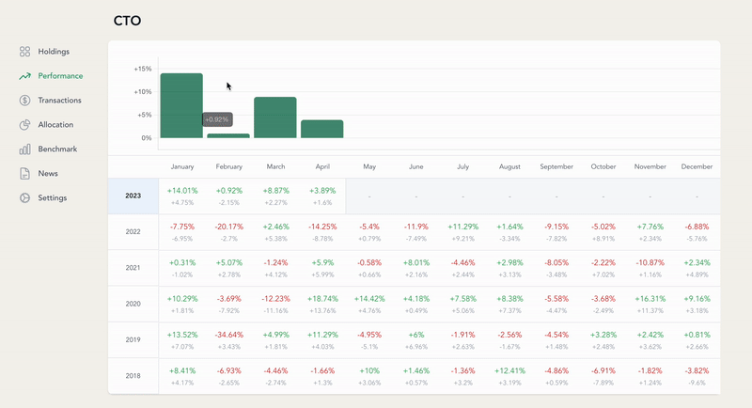Select the 2022 year row header
This screenshot has height=408, width=752.
(x=133, y=231)
